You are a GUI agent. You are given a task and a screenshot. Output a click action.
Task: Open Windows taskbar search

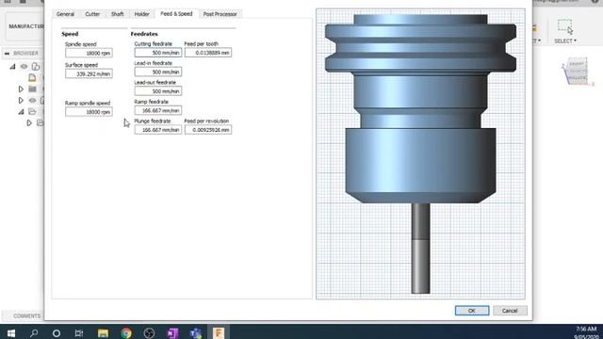click(x=34, y=332)
